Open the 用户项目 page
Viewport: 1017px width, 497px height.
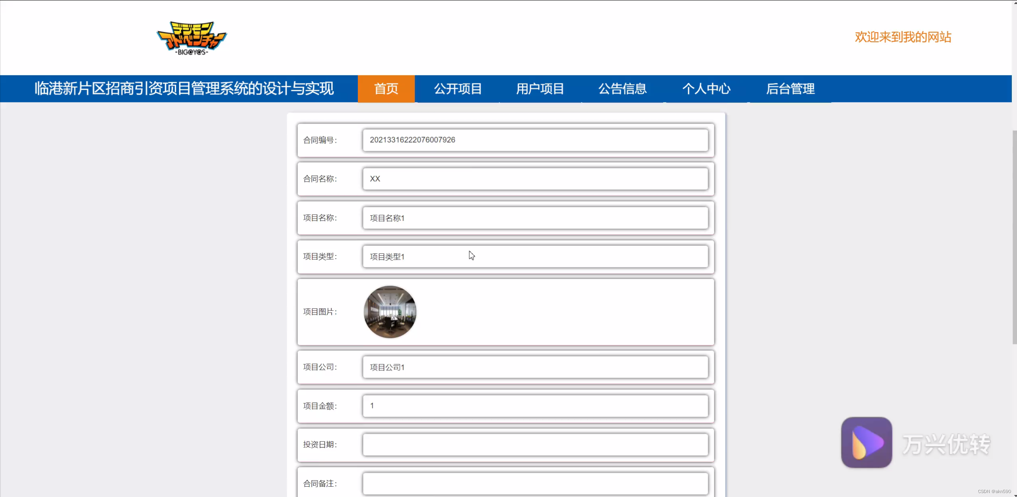click(x=540, y=89)
